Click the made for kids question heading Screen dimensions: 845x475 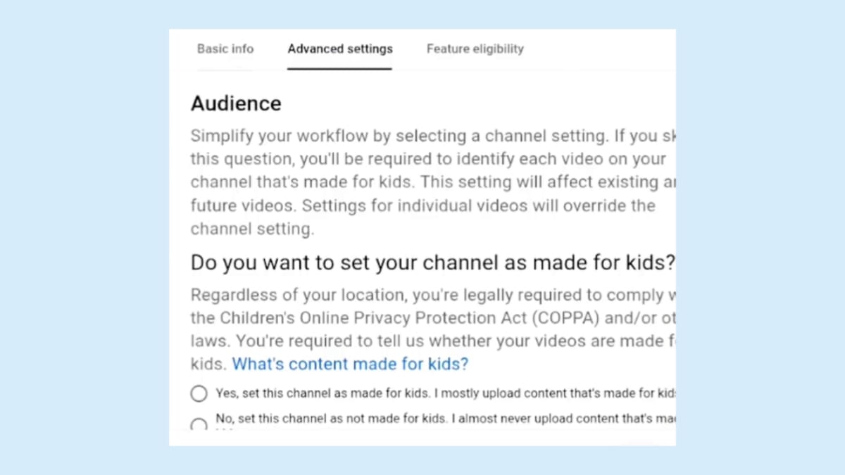pyautogui.click(x=432, y=262)
